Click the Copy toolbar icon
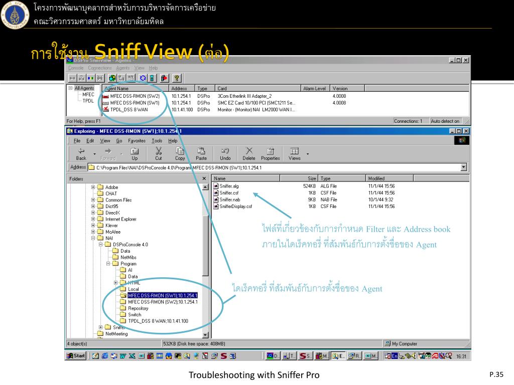The width and height of the screenshot is (514, 385). click(x=180, y=151)
